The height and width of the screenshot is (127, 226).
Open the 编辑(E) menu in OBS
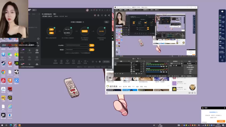121,10
